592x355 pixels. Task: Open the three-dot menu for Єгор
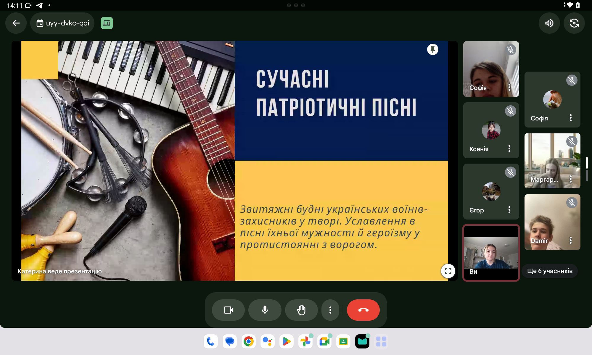point(509,210)
